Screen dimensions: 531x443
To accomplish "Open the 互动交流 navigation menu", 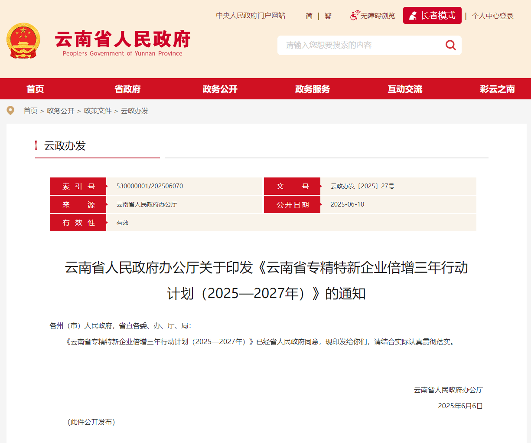I will point(405,89).
